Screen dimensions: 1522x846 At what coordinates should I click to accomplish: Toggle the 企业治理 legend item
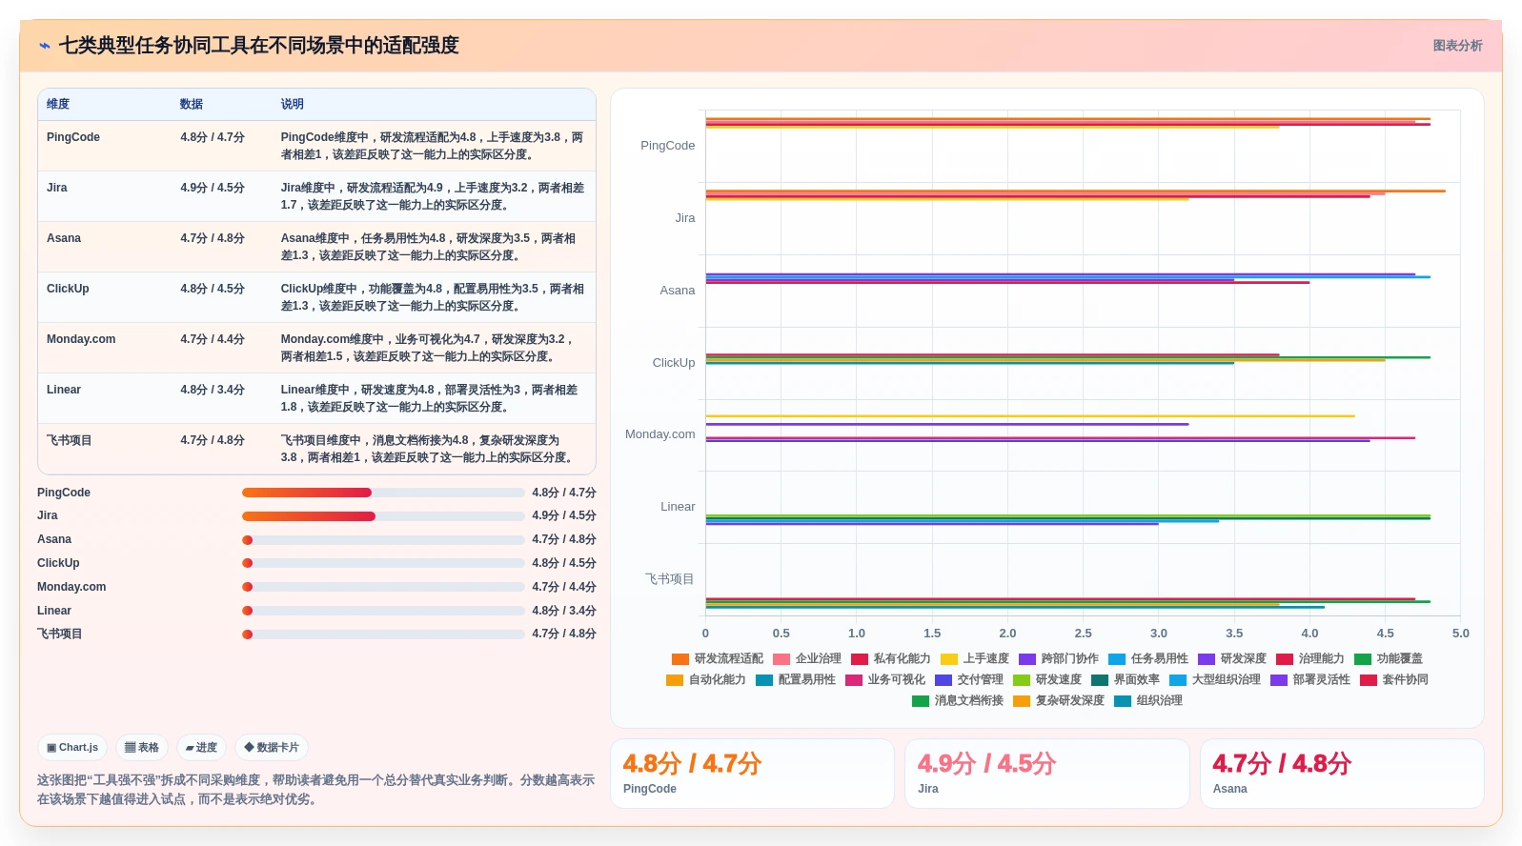807,659
